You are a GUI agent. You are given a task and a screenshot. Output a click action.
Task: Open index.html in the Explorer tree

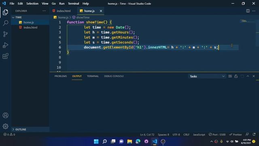click(30, 28)
